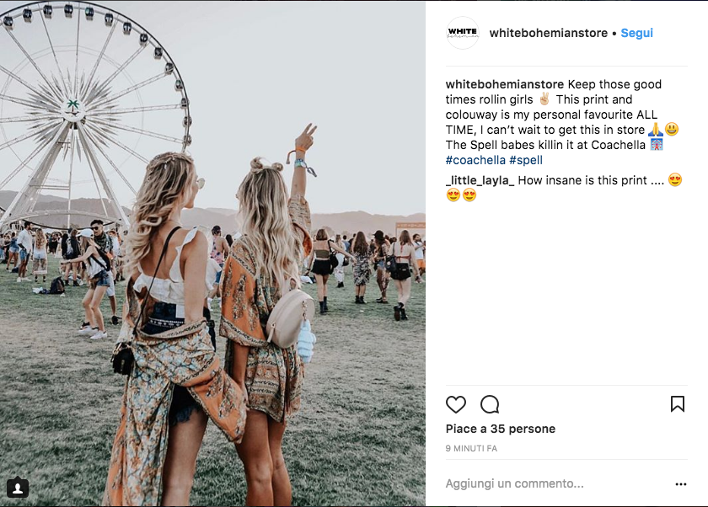View who liked: Piace a 35 persone
Image resolution: width=708 pixels, height=507 pixels.
pyautogui.click(x=501, y=429)
